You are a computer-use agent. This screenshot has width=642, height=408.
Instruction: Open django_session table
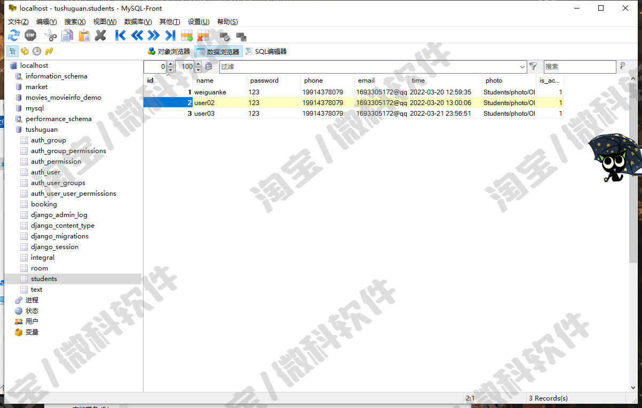(x=54, y=247)
